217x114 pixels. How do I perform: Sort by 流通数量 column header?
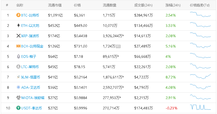coord(110,5)
